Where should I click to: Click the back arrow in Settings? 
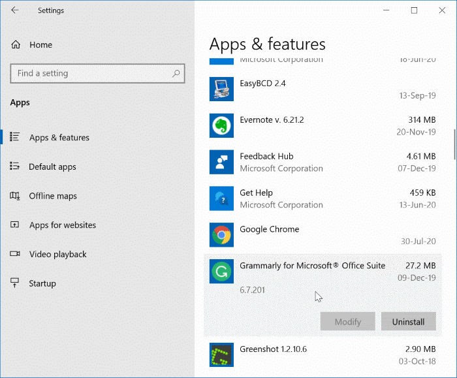pos(14,10)
